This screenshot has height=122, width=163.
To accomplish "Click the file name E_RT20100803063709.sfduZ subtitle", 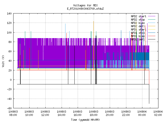I will 85,9.
